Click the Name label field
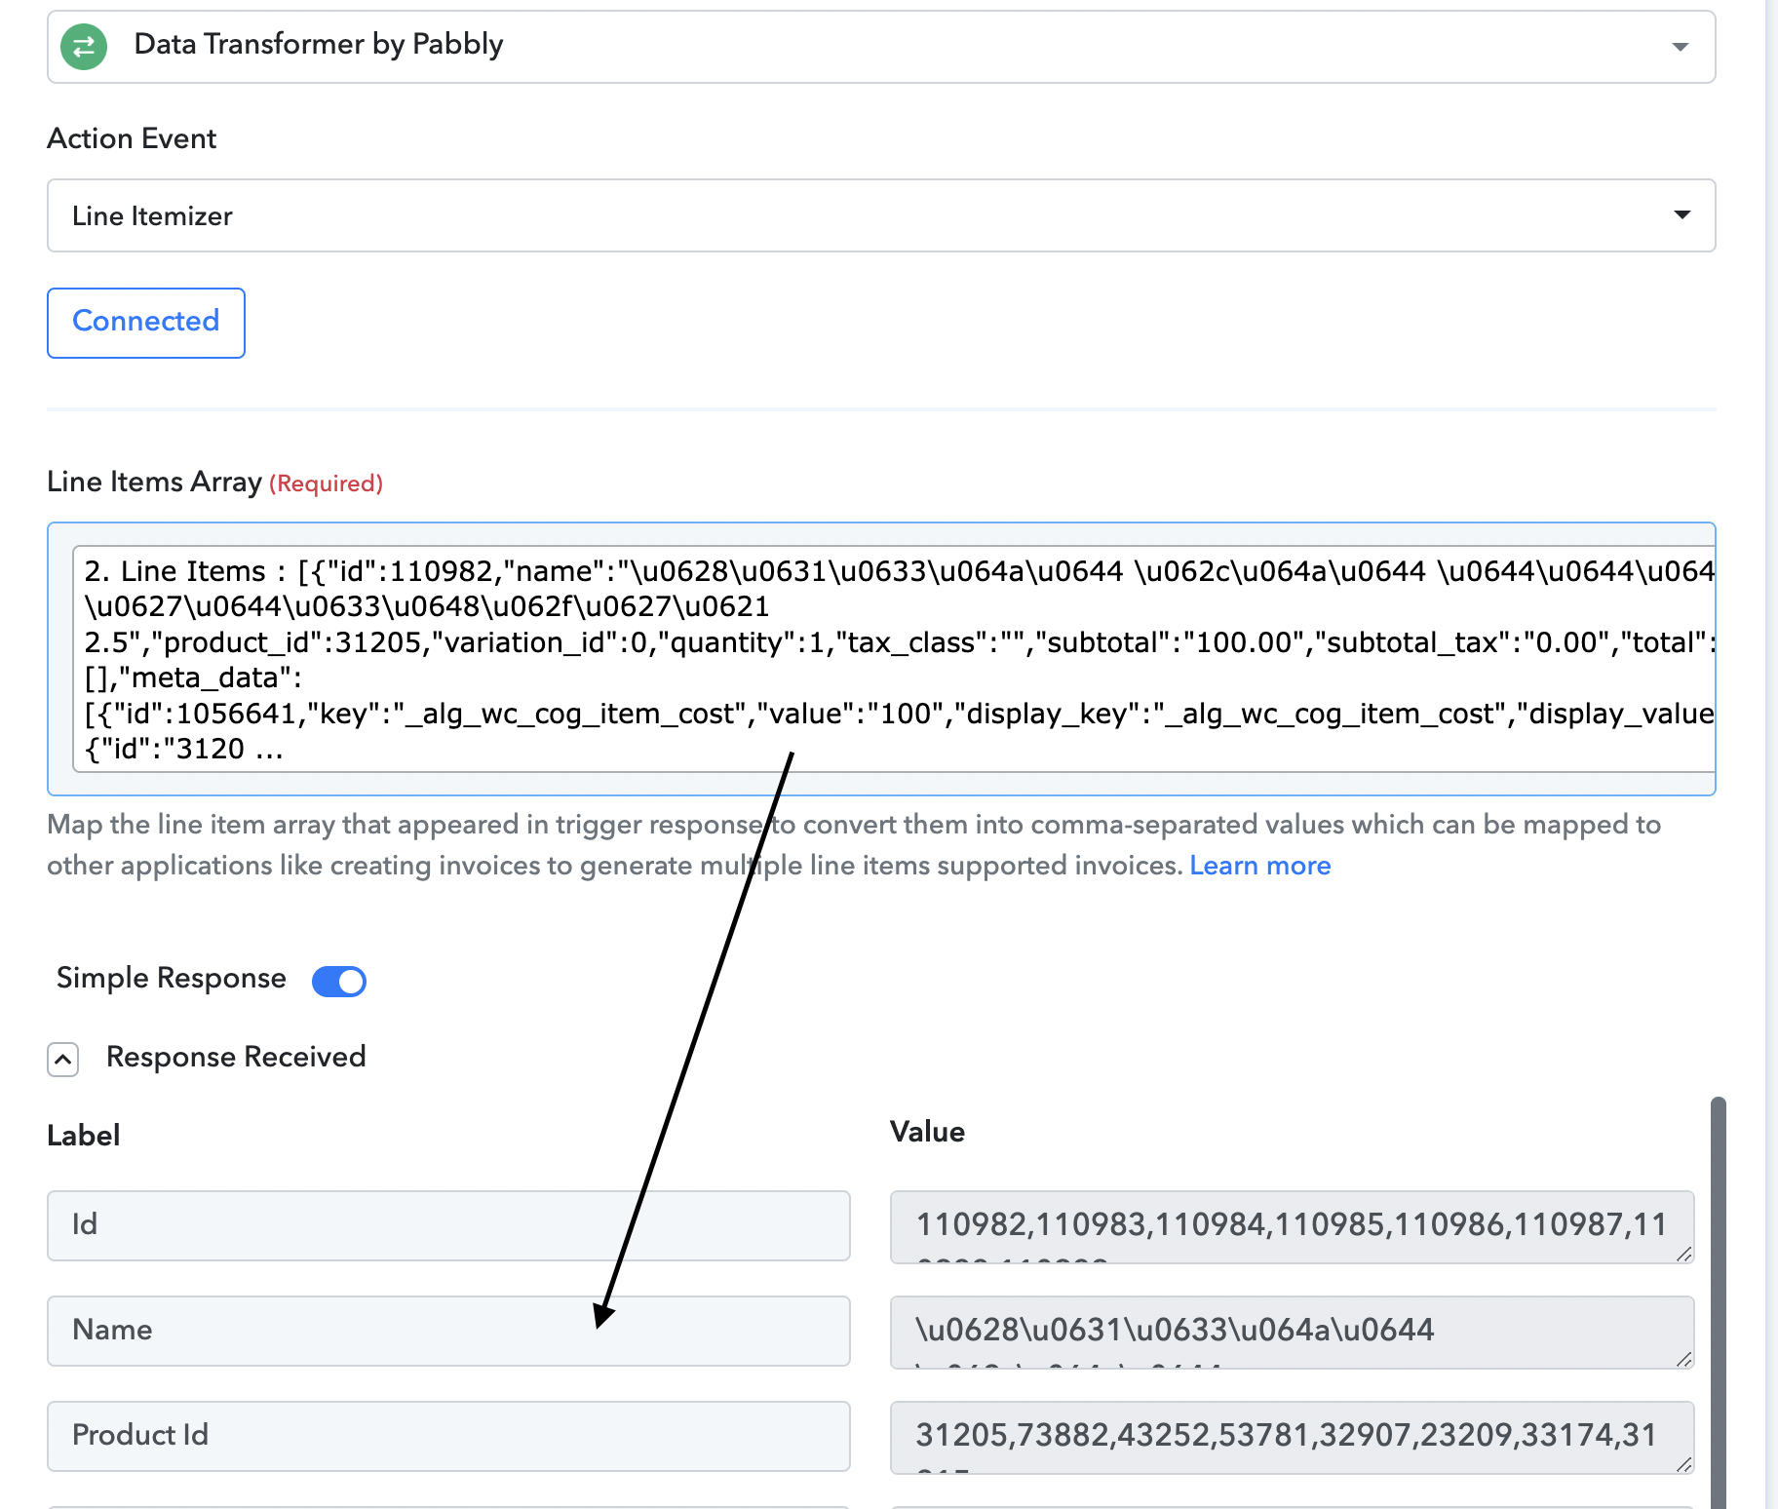The width and height of the screenshot is (1778, 1509). (448, 1331)
